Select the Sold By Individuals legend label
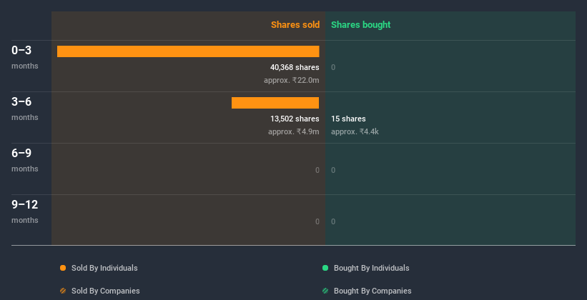 (104, 268)
